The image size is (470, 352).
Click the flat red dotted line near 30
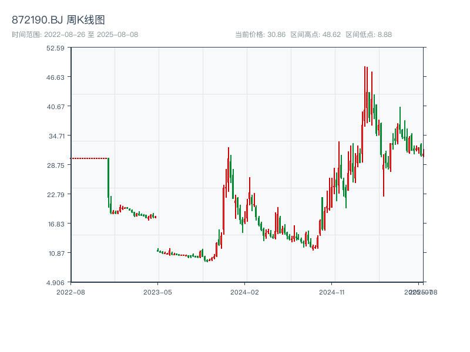(88, 158)
